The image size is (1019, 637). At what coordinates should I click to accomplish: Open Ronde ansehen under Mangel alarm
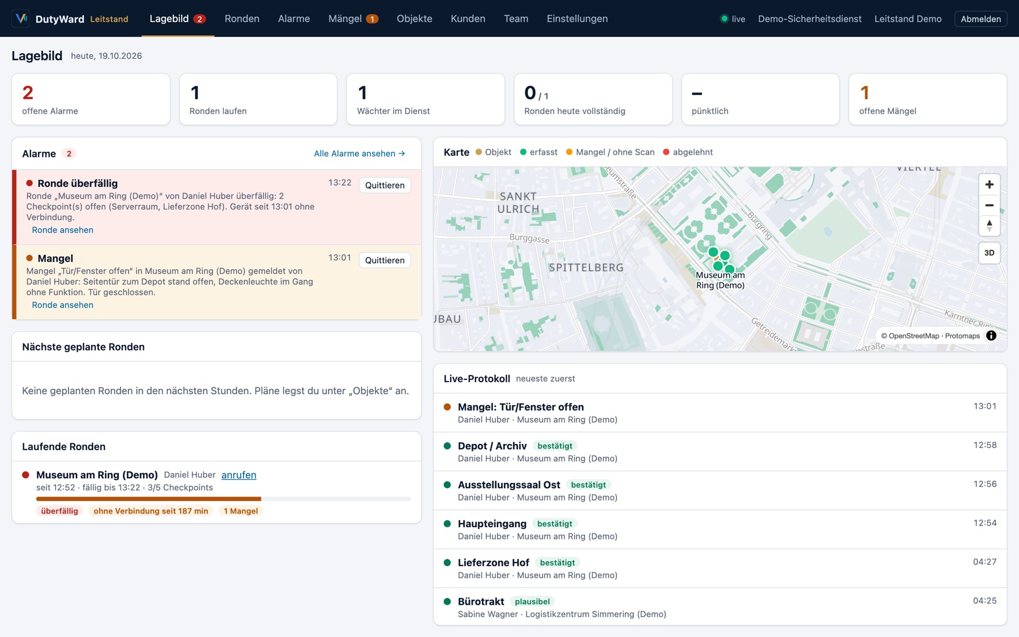tap(62, 305)
